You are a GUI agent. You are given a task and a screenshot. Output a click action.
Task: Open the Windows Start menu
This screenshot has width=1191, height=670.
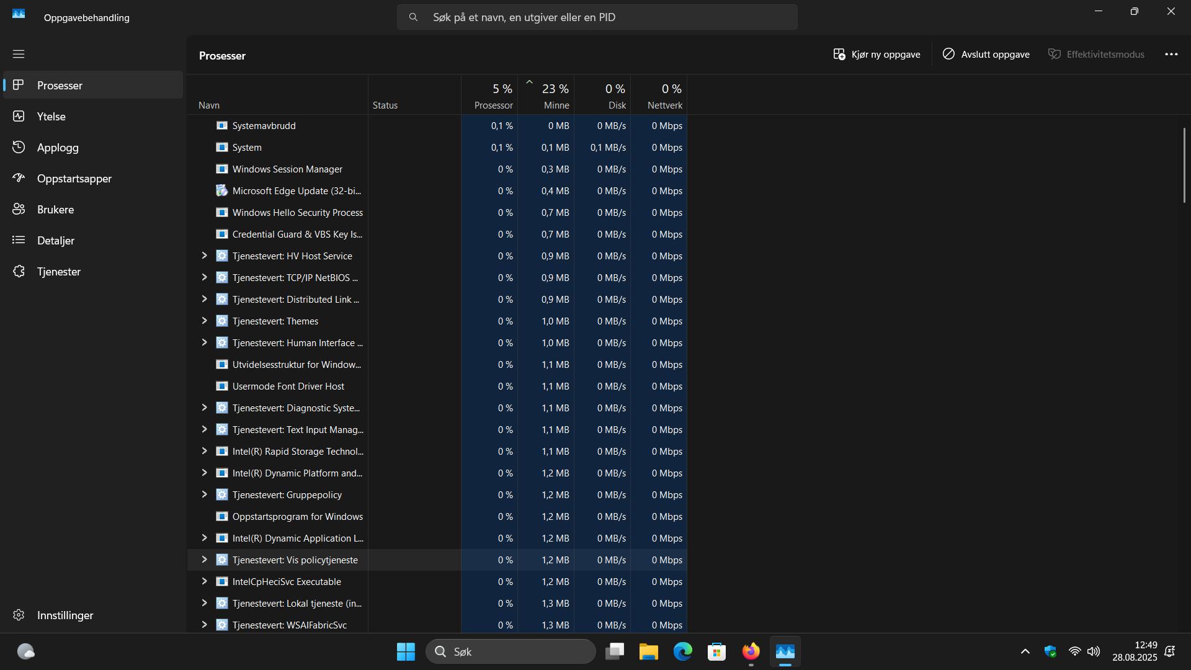pyautogui.click(x=406, y=651)
